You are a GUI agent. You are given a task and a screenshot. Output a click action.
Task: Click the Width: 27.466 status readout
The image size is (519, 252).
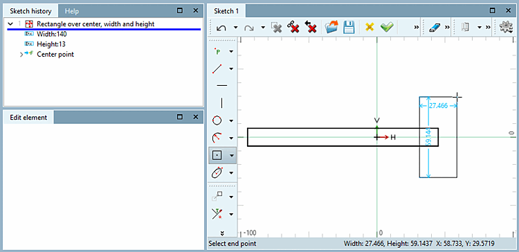click(364, 244)
